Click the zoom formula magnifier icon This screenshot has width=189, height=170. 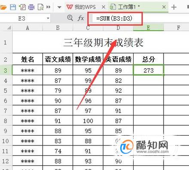pyautogui.click(x=70, y=18)
